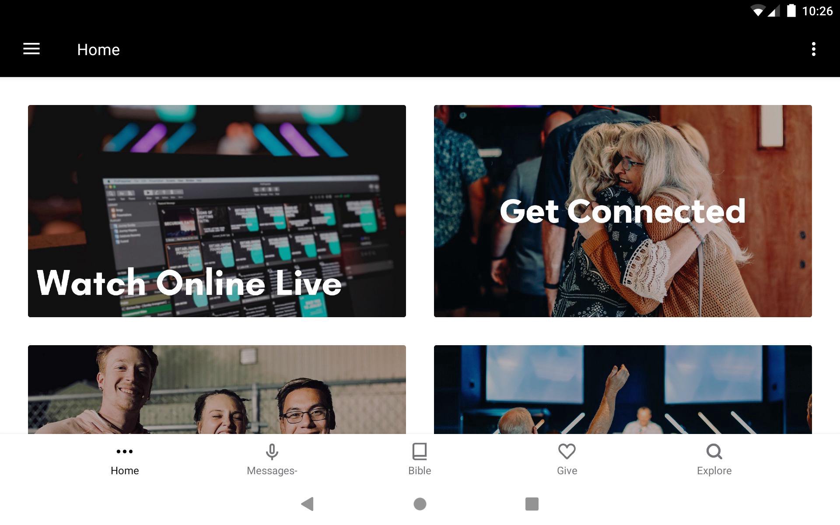Open the Get Connected tile
Viewport: 840px width, 525px height.
tap(623, 211)
